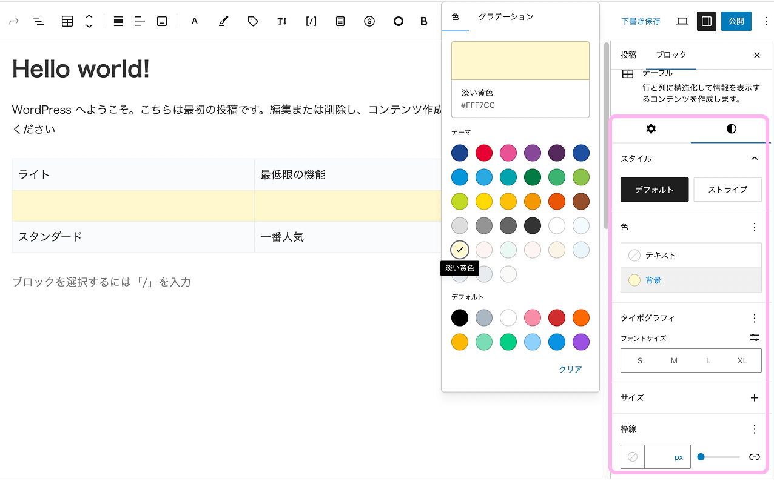Screen dimensions: 774x484
Task: Move the block down with the chevron
Action: point(89,26)
